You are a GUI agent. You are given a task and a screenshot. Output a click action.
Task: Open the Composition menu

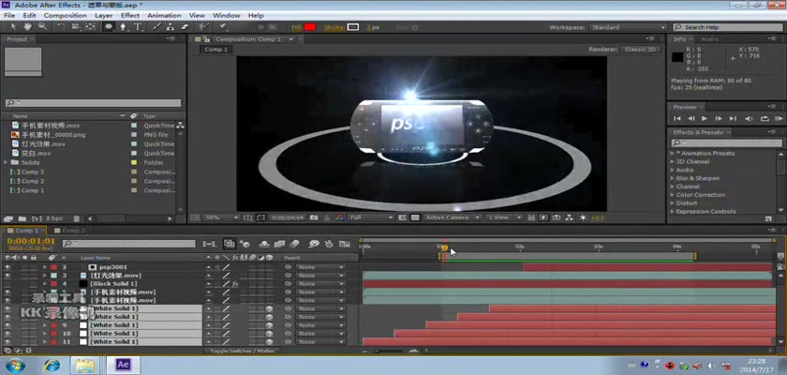66,16
